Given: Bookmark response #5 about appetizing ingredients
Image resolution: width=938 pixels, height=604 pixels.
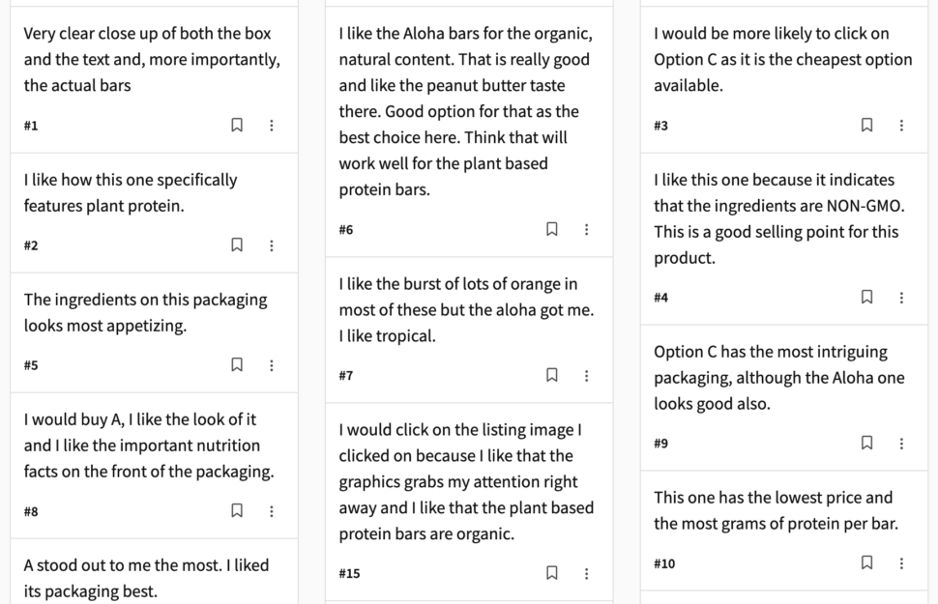Looking at the screenshot, I should click(x=237, y=365).
